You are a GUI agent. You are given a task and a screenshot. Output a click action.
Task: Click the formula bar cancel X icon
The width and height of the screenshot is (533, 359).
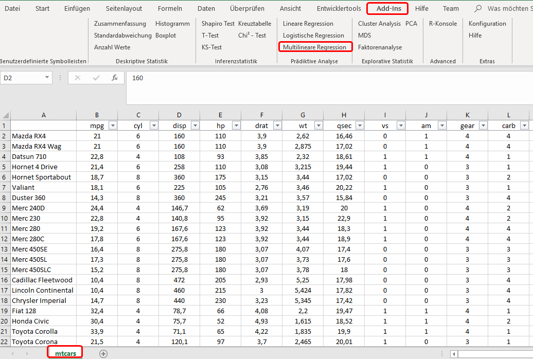(x=78, y=78)
